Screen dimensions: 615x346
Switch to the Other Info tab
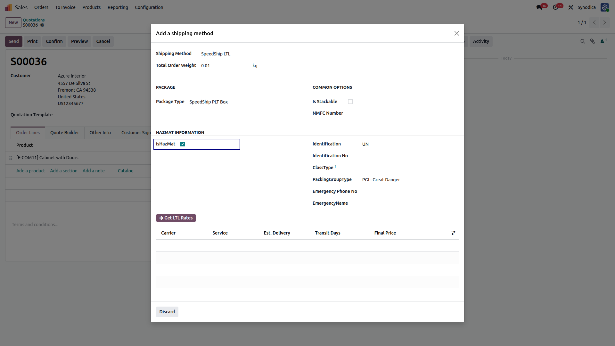tap(100, 133)
